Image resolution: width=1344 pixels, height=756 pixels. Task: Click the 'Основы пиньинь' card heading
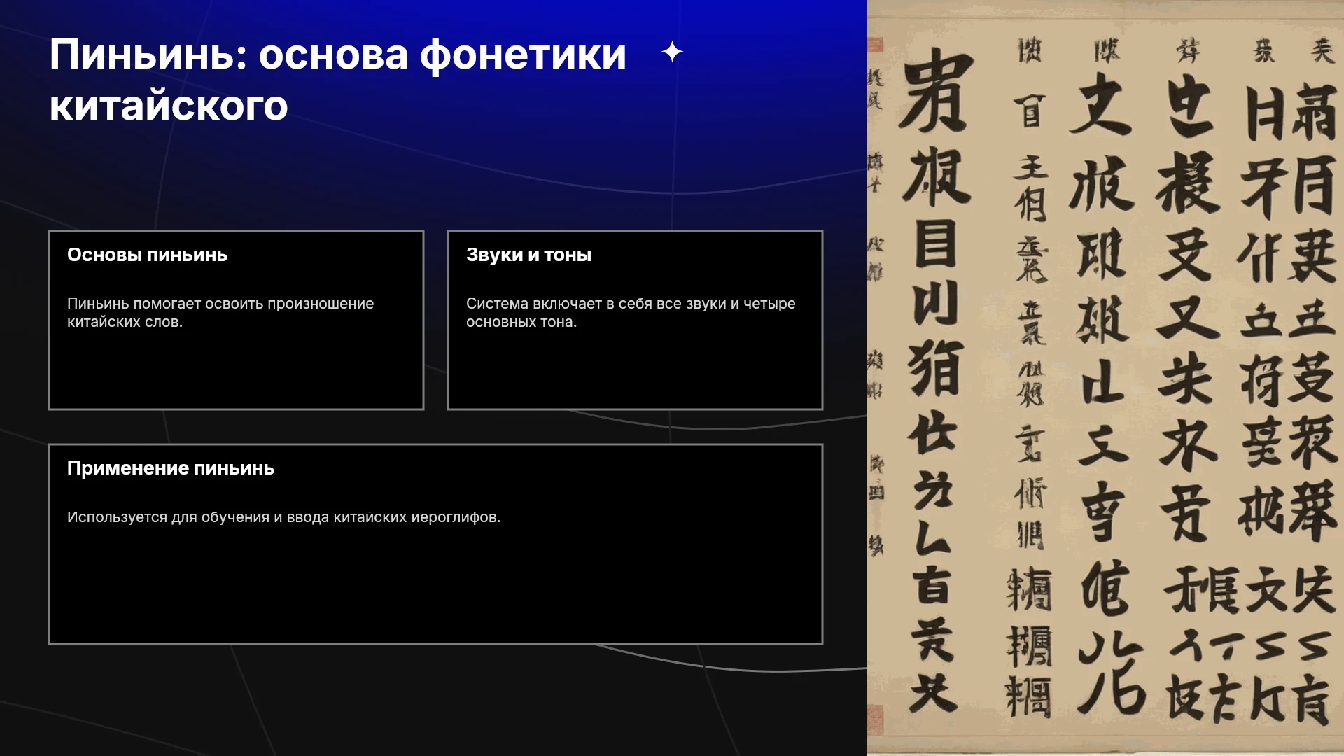[x=147, y=255]
